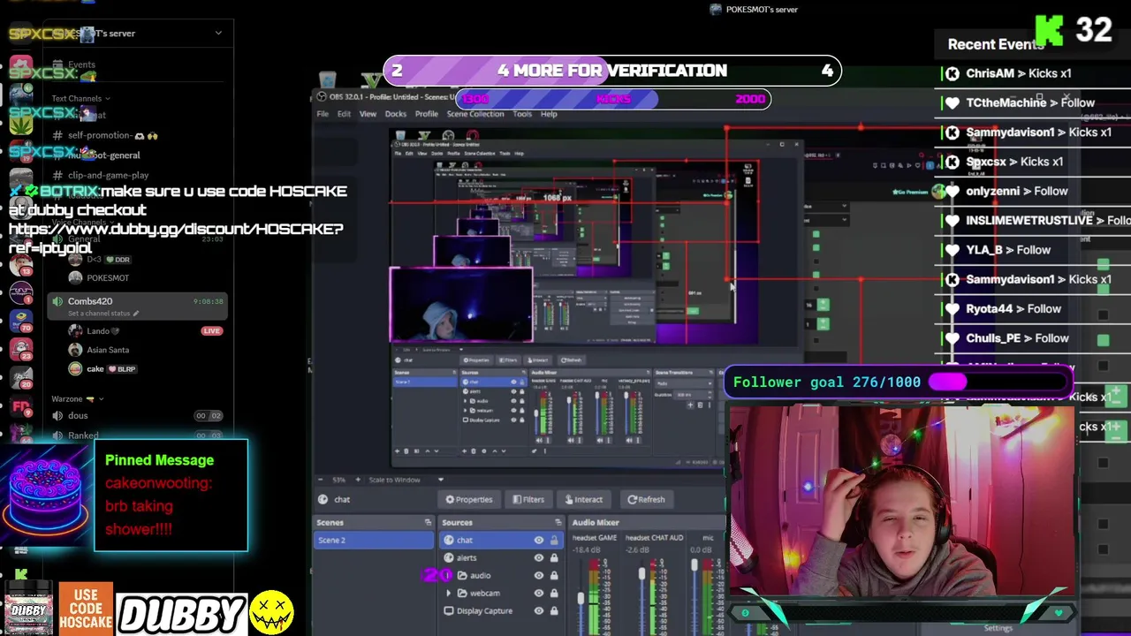Open the Tools menu in OBS
Image resolution: width=1131 pixels, height=636 pixels.
(x=522, y=114)
